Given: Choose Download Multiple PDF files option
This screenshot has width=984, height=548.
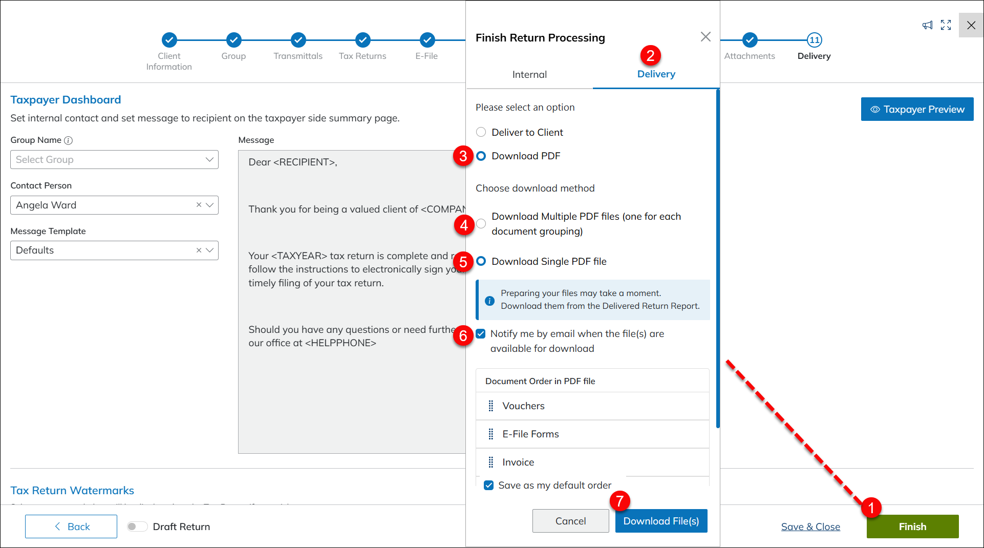Looking at the screenshot, I should coord(481,223).
